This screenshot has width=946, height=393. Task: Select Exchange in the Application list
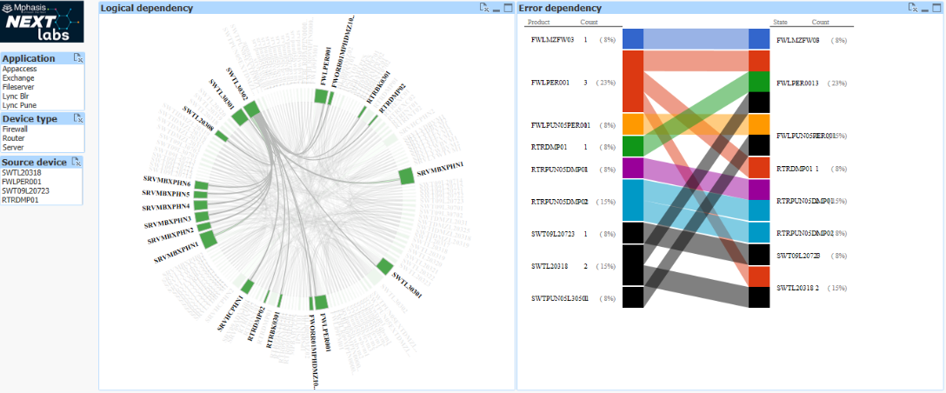pos(18,77)
